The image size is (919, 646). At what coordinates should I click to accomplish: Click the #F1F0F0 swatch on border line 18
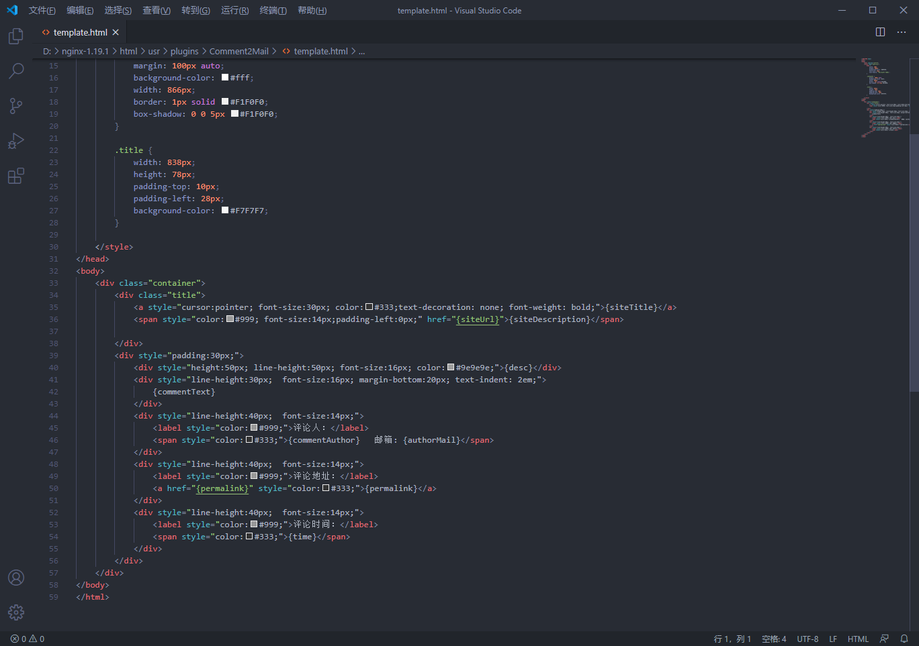225,102
